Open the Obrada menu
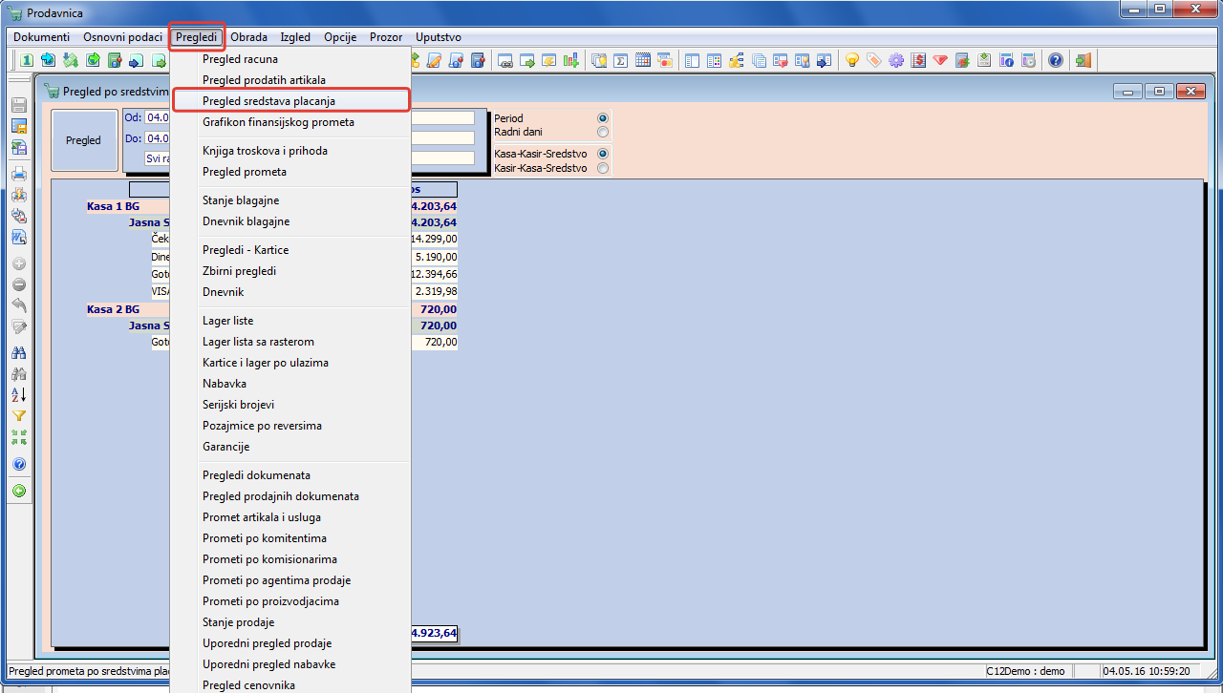1223x693 pixels. click(x=248, y=37)
